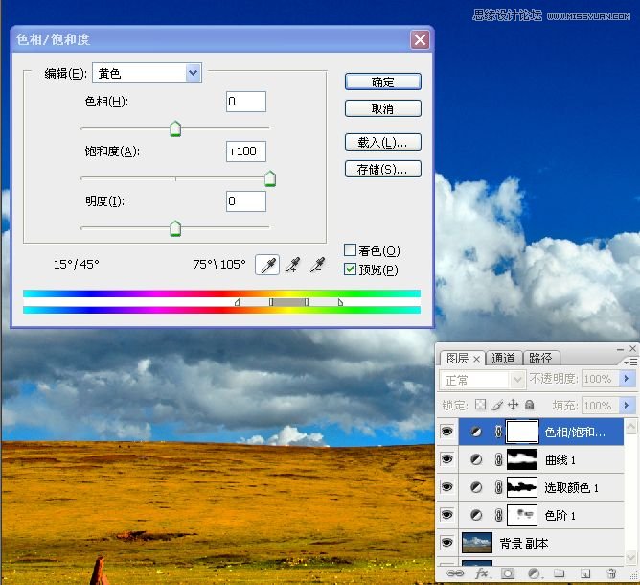Hide the 色相/饱和 layer via eye icon
Image resolution: width=640 pixels, height=585 pixels.
(x=446, y=432)
